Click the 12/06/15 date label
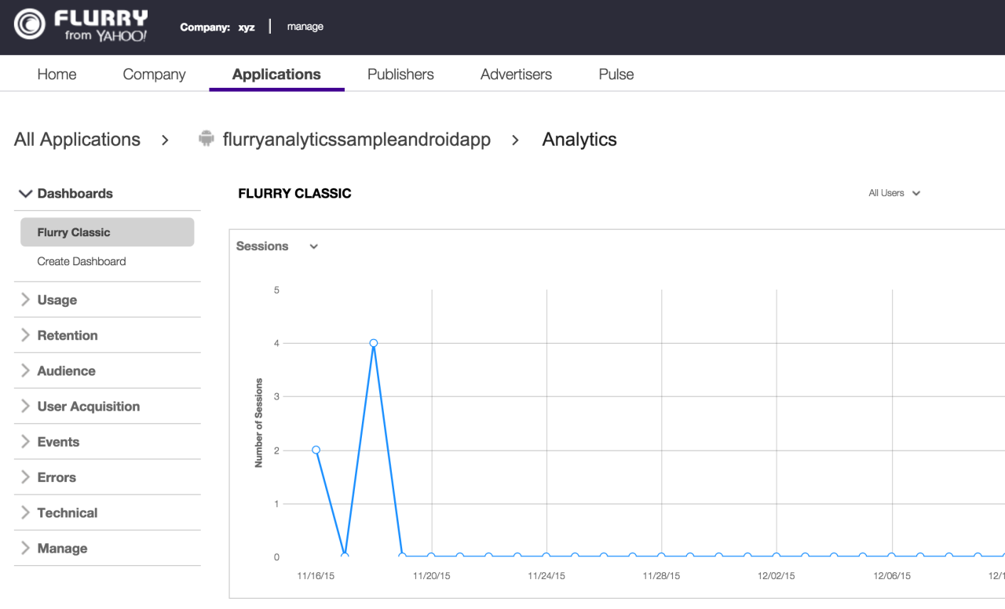The height and width of the screenshot is (609, 1005). tap(892, 576)
